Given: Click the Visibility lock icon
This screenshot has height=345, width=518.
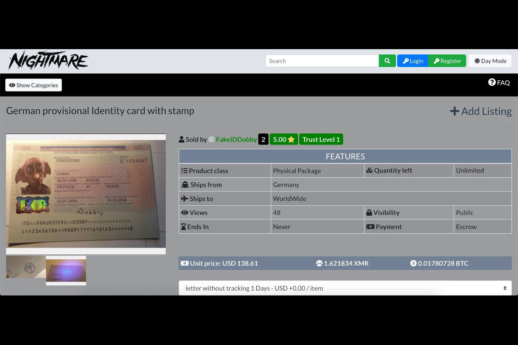Looking at the screenshot, I should coord(369,212).
